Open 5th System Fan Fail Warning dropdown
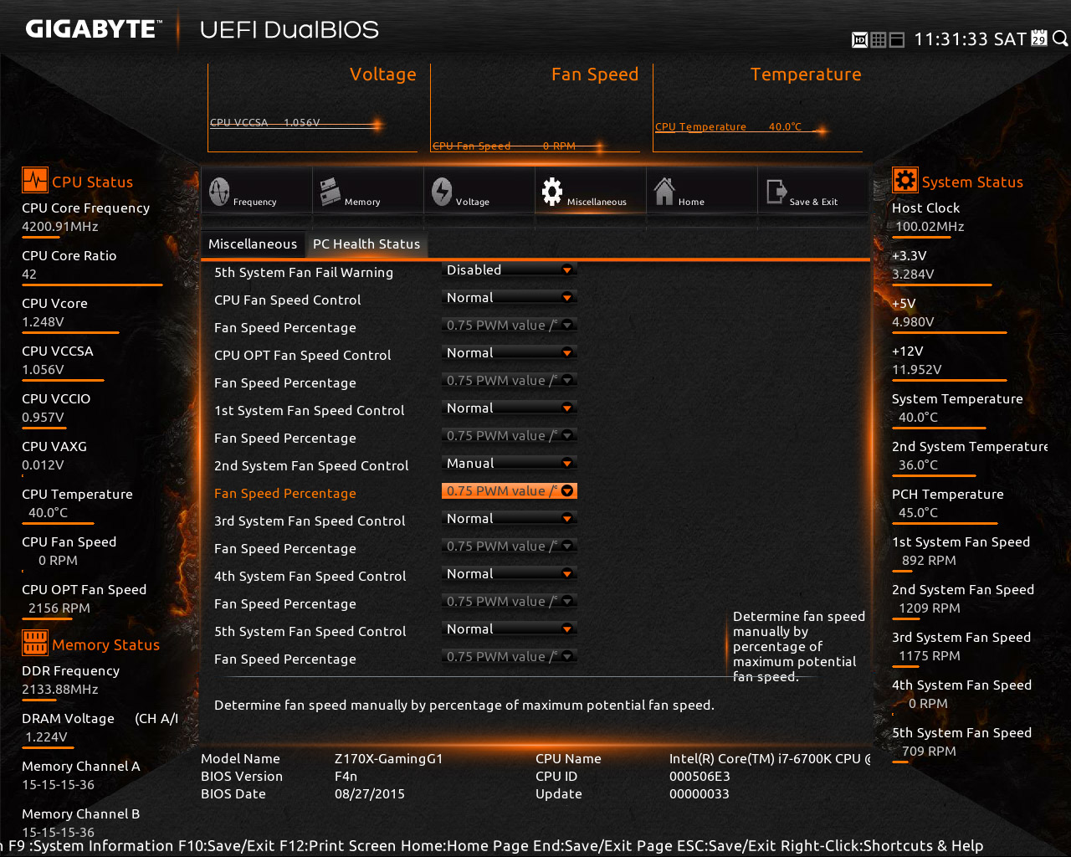This screenshot has height=857, width=1071. 510,270
